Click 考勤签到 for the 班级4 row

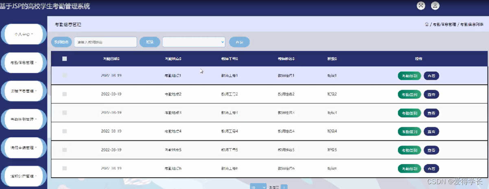[x=409, y=131]
